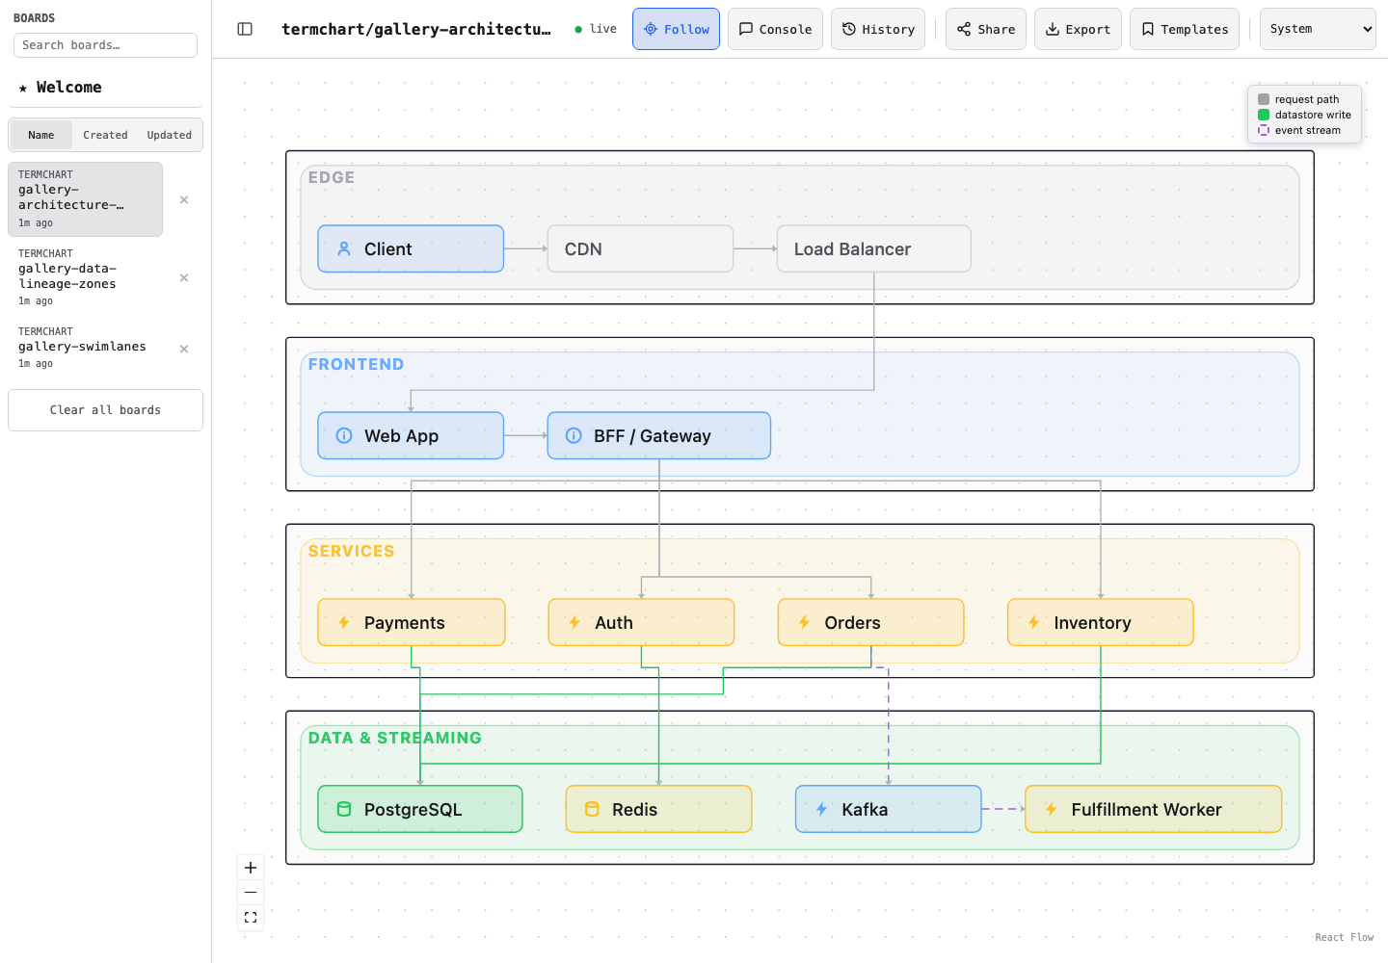Image resolution: width=1388 pixels, height=963 pixels.
Task: Click the bolt icon on Payments
Action: [344, 622]
